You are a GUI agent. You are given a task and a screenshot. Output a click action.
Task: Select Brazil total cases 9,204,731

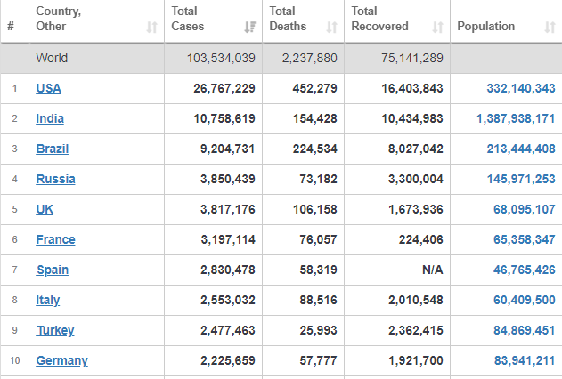coord(228,149)
